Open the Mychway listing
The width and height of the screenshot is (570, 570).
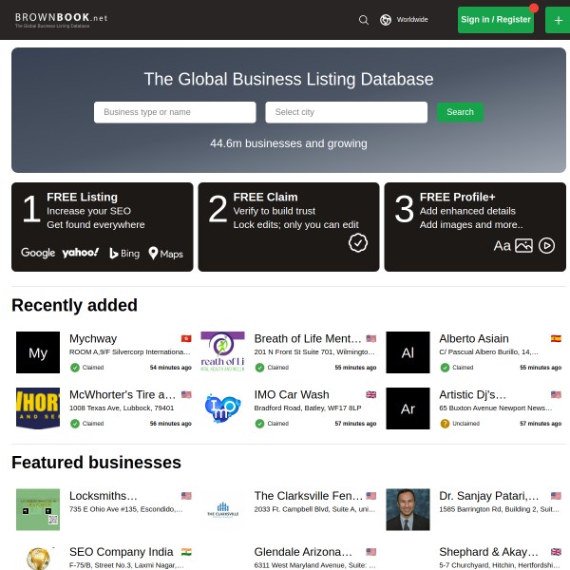pyautogui.click(x=93, y=338)
